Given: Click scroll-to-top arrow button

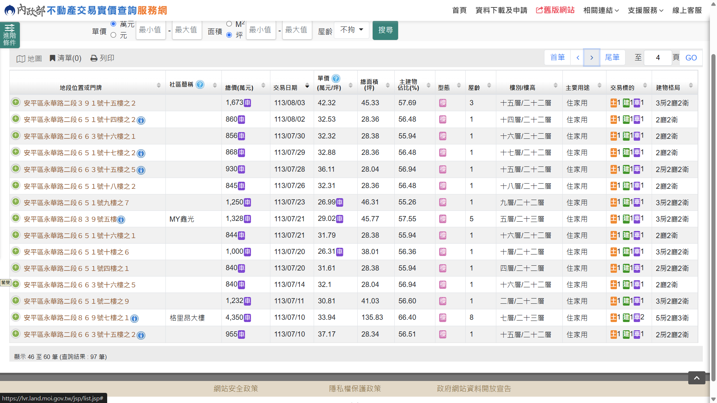Looking at the screenshot, I should click(696, 378).
